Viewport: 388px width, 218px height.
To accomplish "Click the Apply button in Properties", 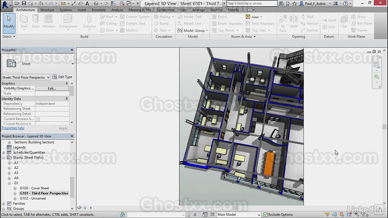I will 63,128.
